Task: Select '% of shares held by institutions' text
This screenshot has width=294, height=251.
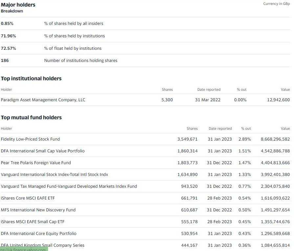Action: (75, 36)
